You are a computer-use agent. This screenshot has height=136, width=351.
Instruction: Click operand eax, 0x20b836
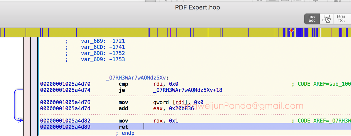[174, 108]
